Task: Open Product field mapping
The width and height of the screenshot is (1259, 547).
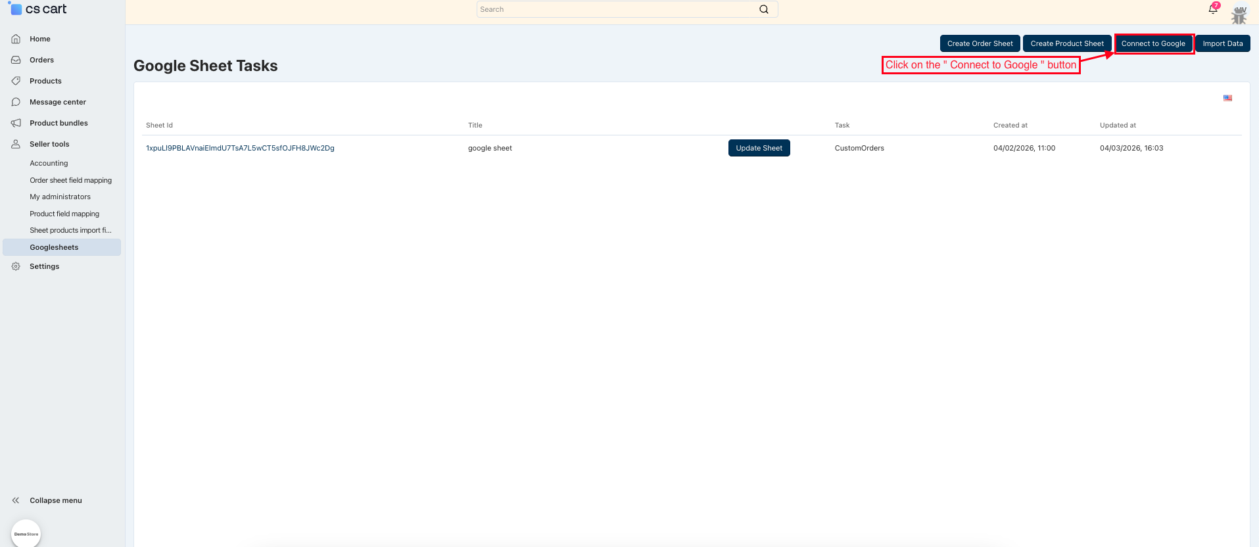Action: coord(64,214)
